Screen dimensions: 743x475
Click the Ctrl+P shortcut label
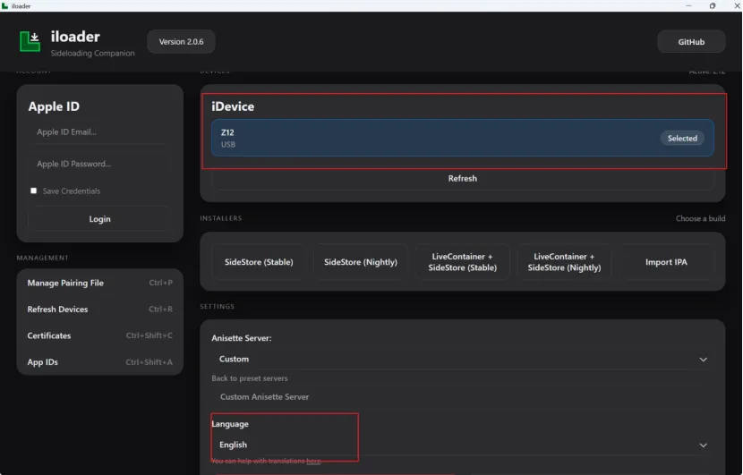tap(160, 283)
